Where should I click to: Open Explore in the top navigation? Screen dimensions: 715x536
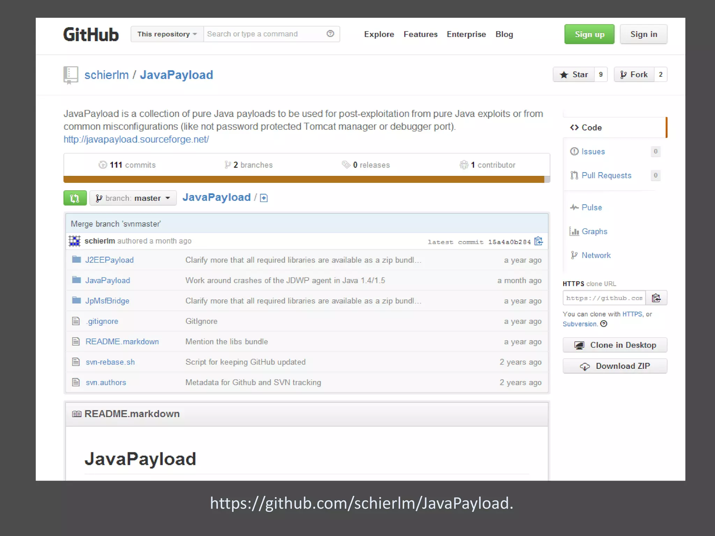pos(379,34)
